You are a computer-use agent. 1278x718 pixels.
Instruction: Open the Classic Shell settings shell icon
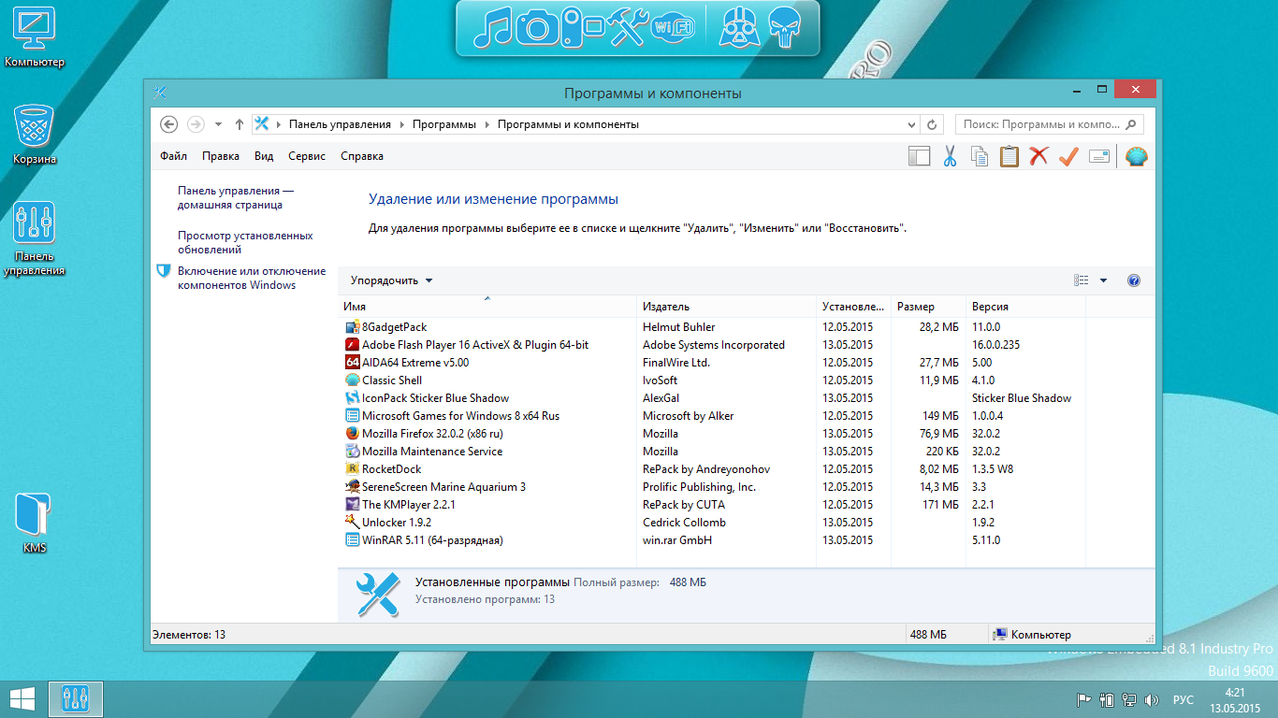pyautogui.click(x=1136, y=156)
